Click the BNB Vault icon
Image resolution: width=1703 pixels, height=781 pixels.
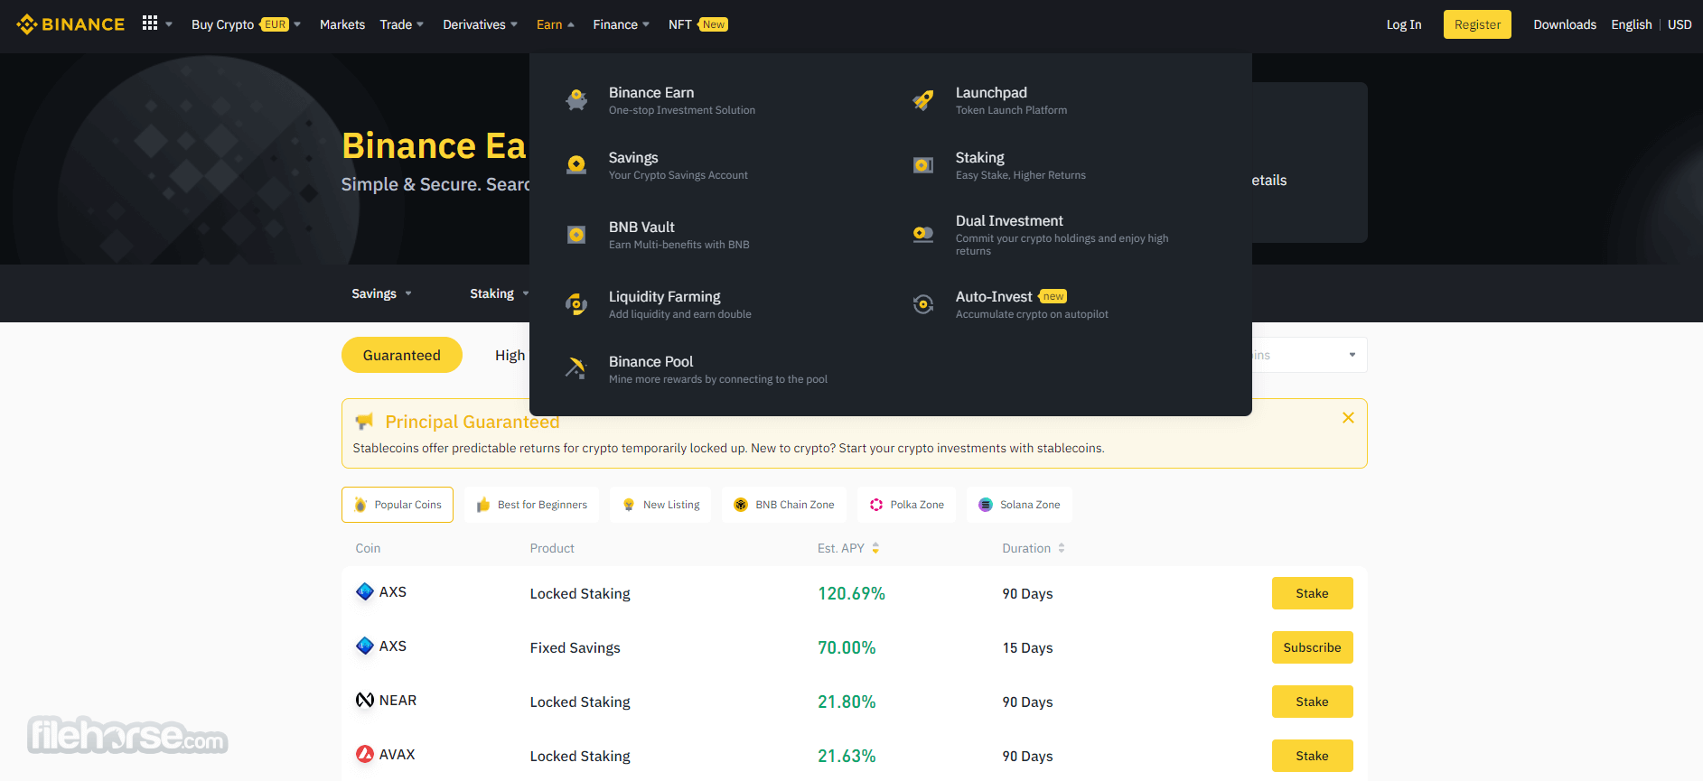coord(576,235)
